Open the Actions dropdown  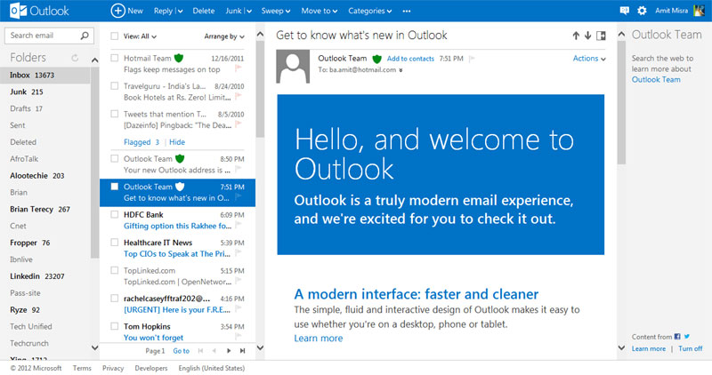[x=589, y=59]
